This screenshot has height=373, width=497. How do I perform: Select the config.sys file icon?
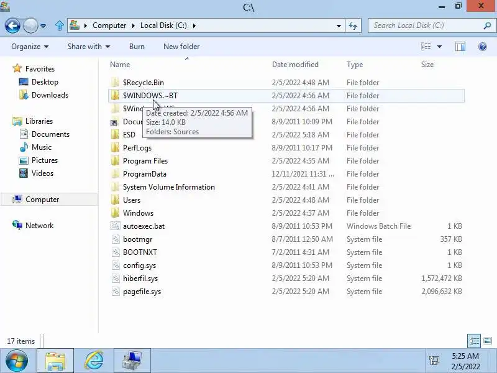(x=116, y=265)
